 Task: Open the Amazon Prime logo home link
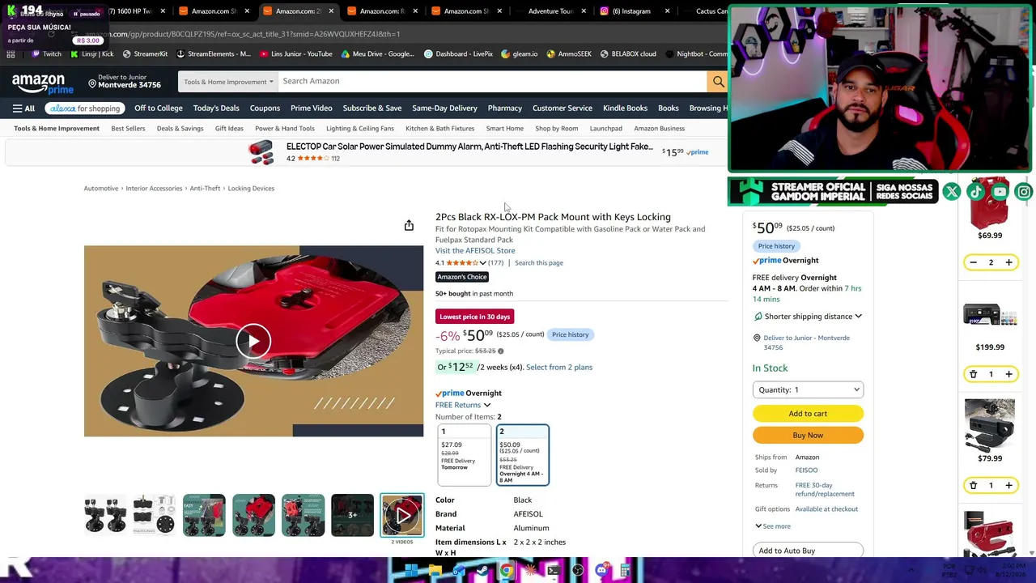pos(43,83)
